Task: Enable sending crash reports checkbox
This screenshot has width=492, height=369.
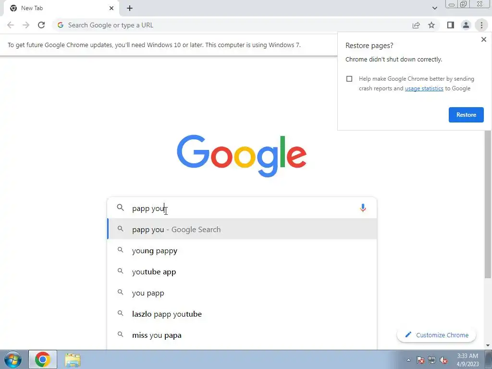Action: tap(349, 79)
